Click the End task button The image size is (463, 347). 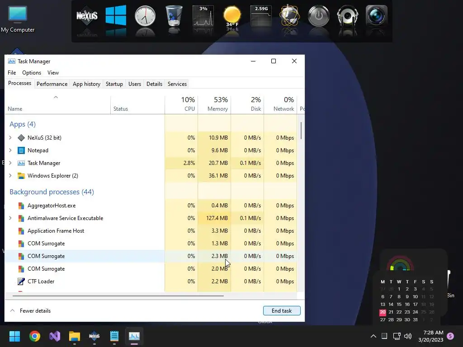coord(282,310)
